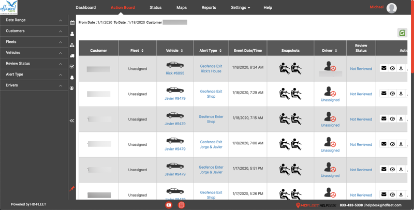The height and width of the screenshot is (210, 414).
Task: Open the calendar date range sidebar icon
Action: coord(72,23)
